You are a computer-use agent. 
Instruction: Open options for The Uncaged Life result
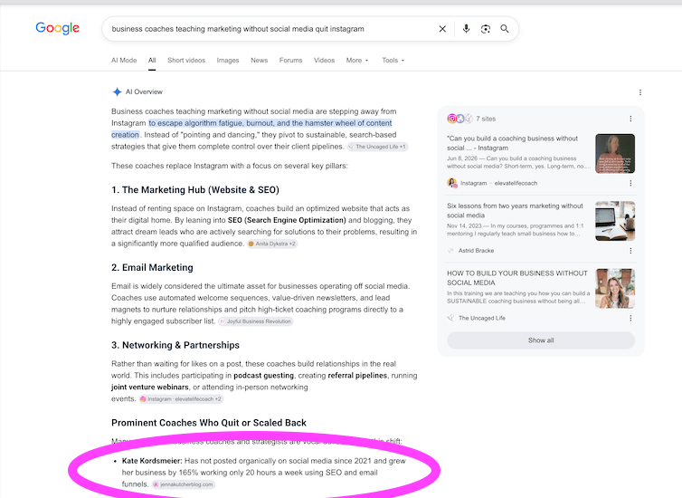point(630,318)
